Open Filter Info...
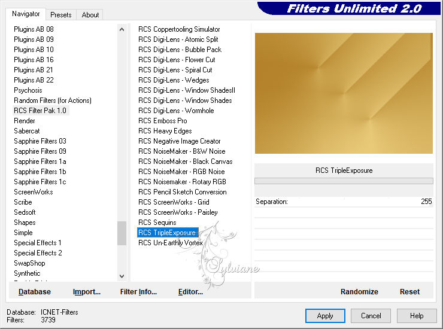 tap(138, 291)
